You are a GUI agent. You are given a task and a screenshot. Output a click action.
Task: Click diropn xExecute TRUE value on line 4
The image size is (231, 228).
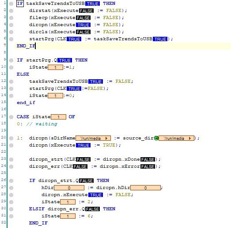pos(83,25)
